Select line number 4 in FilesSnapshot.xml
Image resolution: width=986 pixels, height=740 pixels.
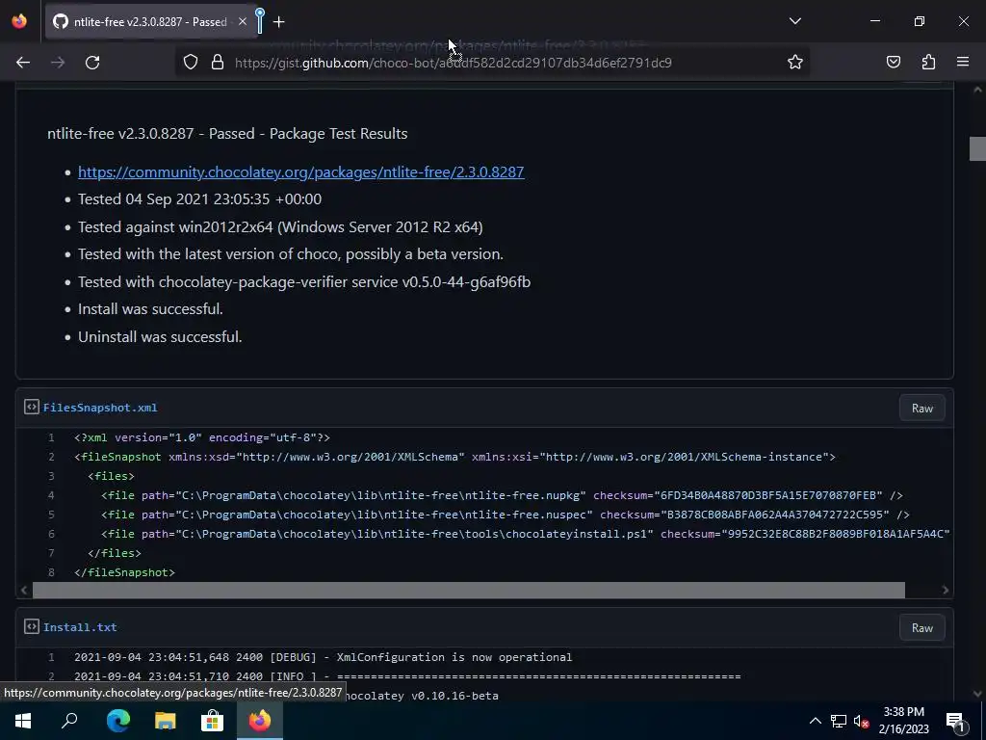coord(51,495)
